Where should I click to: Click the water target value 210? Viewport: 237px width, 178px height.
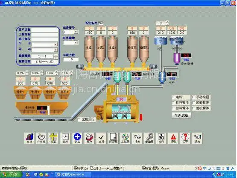tap(161, 33)
